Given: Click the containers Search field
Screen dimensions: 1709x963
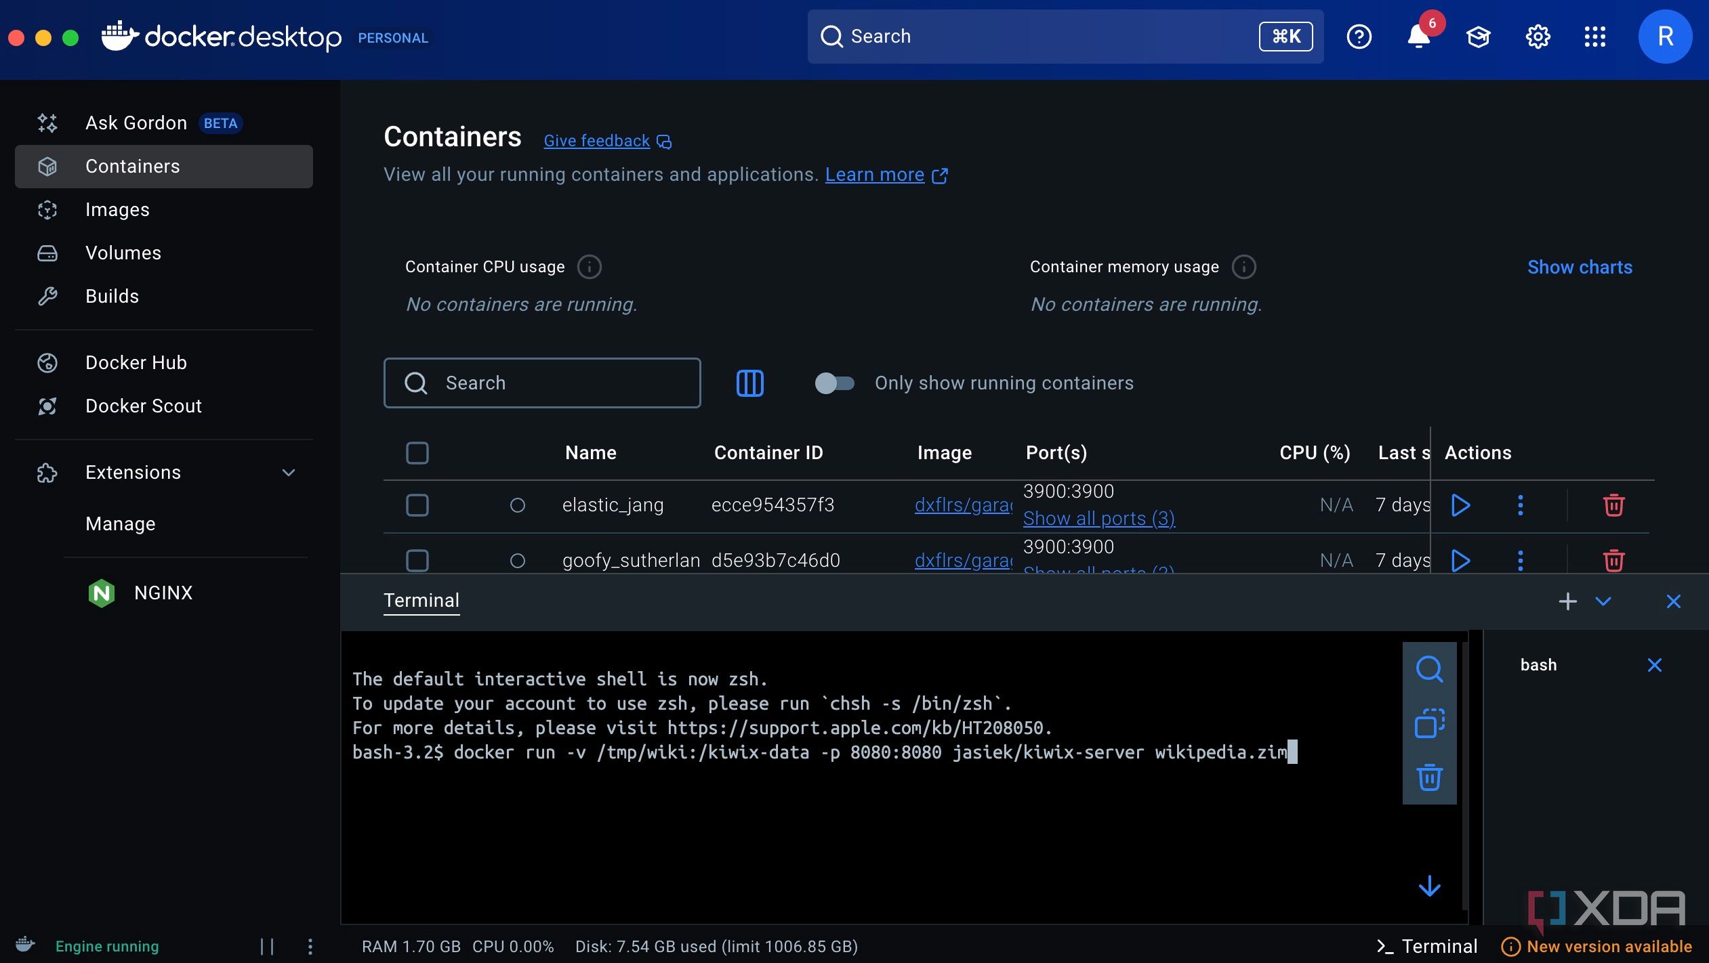Looking at the screenshot, I should (x=541, y=383).
